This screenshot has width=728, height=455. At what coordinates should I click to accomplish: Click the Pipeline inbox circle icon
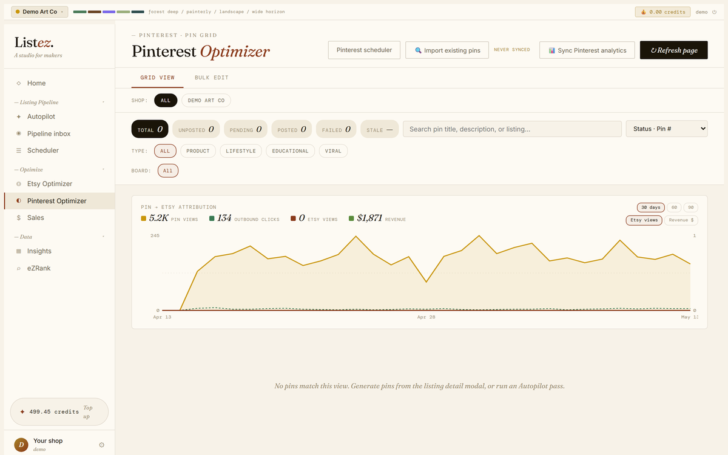point(19,133)
